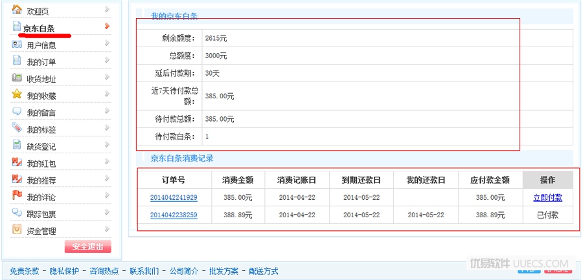
Task: Click the 我的京东白条 section heading
Action: click(x=174, y=16)
